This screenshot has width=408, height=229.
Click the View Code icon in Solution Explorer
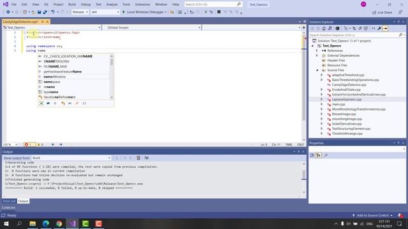[374, 29]
